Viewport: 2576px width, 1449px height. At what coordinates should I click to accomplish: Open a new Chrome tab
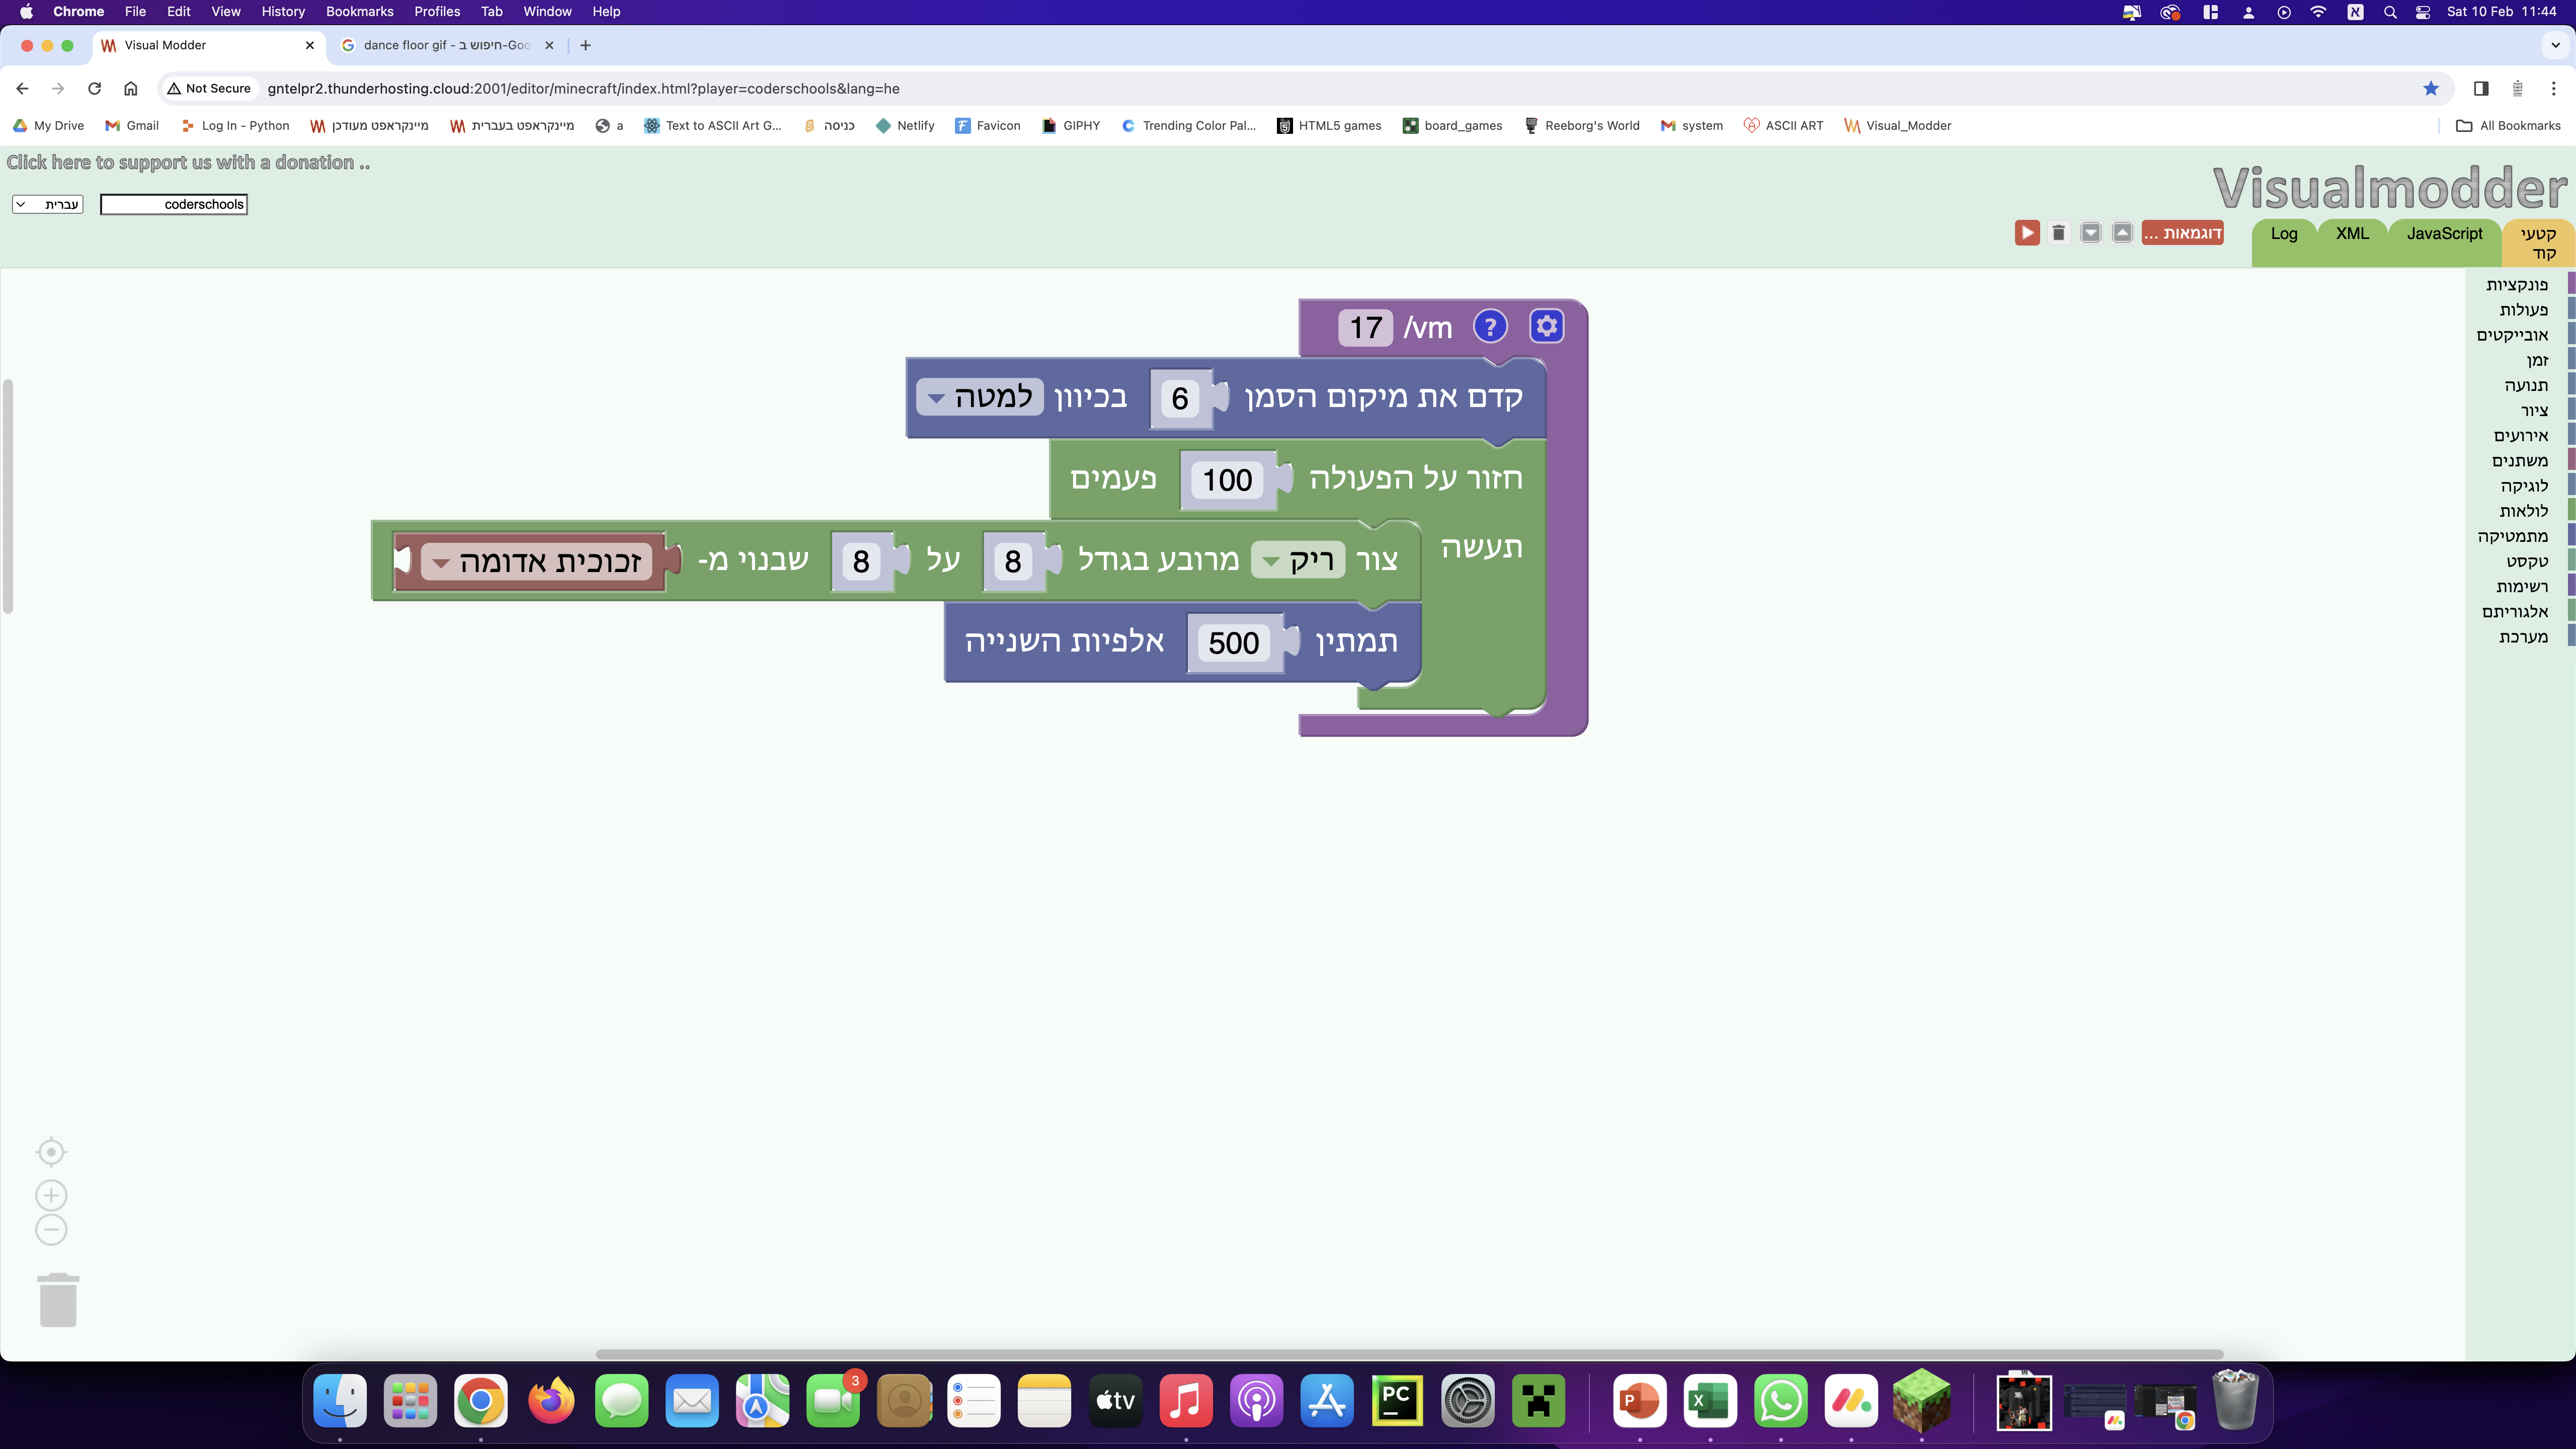click(x=586, y=45)
